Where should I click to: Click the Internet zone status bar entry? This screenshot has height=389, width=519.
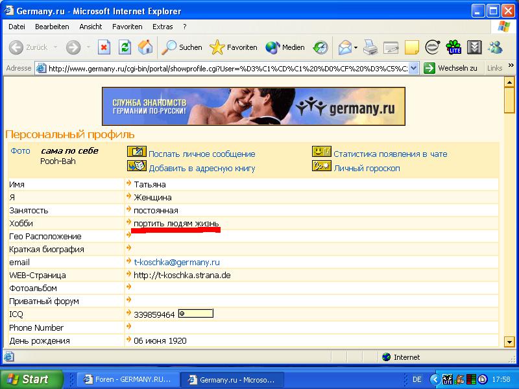(x=401, y=357)
